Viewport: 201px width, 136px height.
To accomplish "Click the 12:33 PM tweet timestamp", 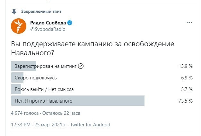I will 21,125.
